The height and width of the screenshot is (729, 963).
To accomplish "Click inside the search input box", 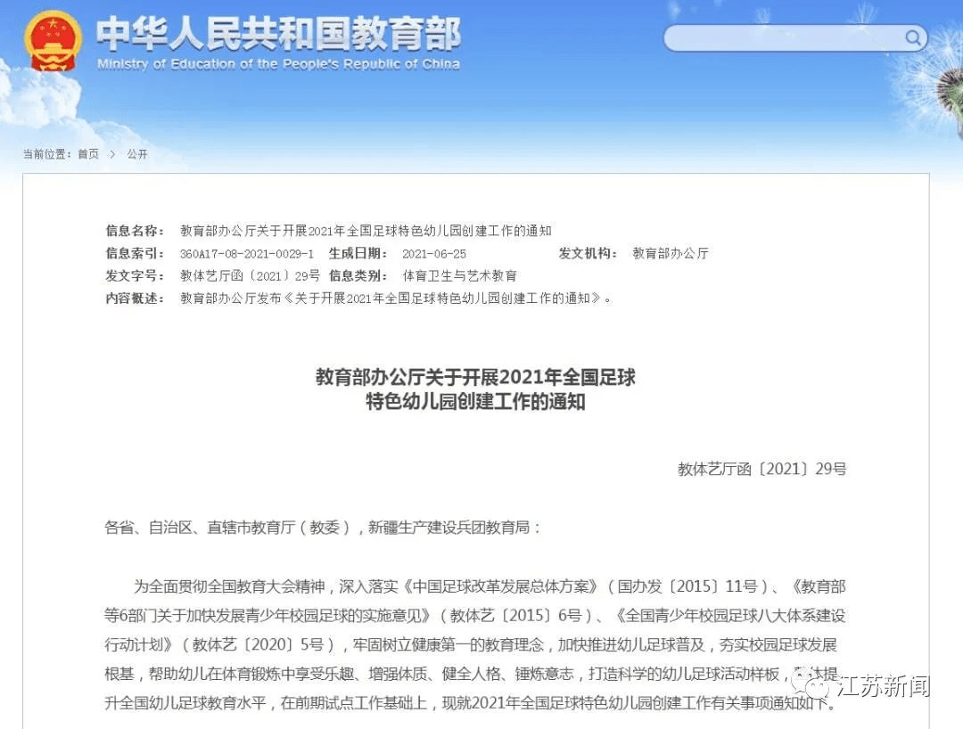I will (x=785, y=38).
